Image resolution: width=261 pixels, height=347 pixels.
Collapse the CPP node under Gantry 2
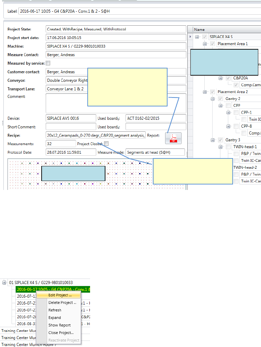point(220,105)
